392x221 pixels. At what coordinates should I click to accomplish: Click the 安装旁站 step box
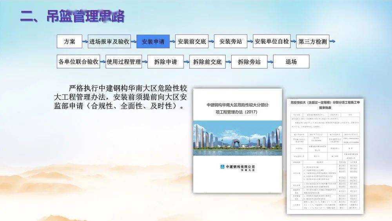coord(230,42)
